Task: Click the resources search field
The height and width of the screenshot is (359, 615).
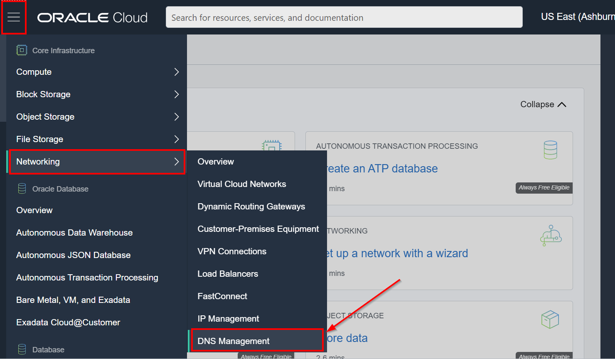Action: click(344, 17)
